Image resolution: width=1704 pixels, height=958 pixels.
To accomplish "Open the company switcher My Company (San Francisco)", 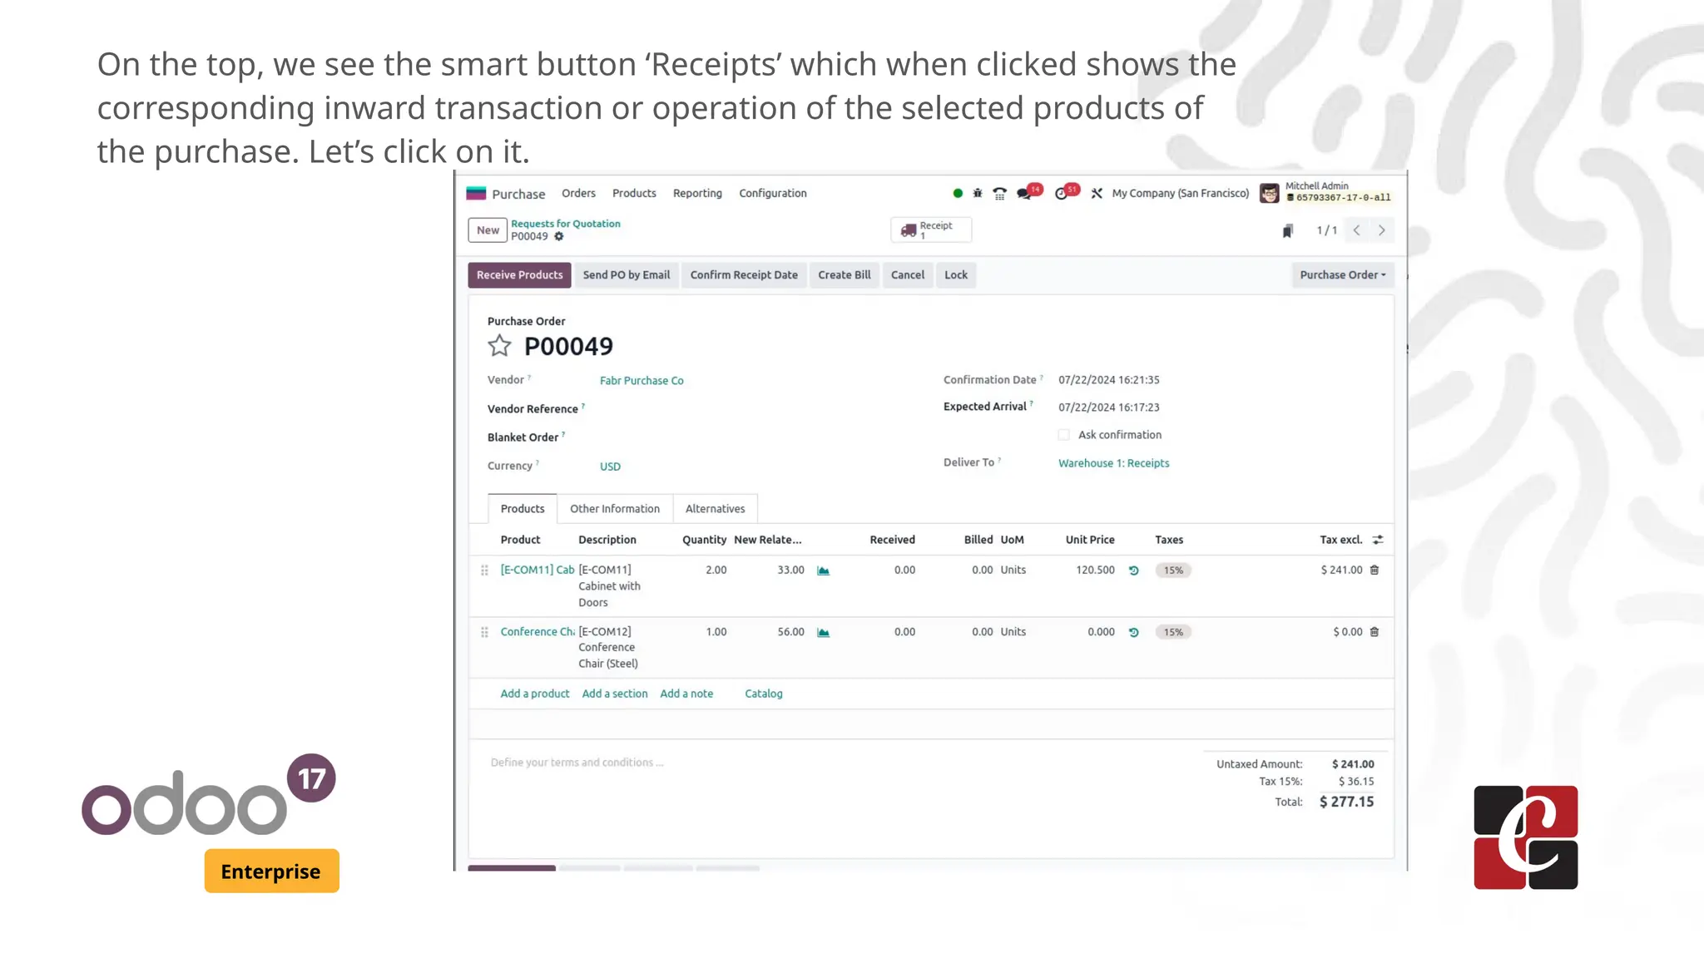I will (1181, 193).
